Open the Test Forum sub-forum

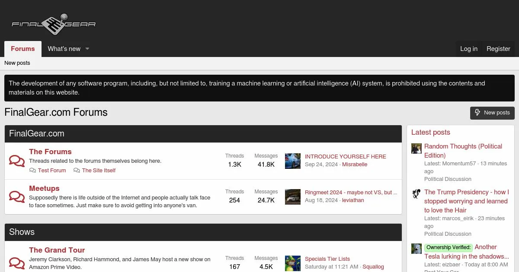click(52, 171)
